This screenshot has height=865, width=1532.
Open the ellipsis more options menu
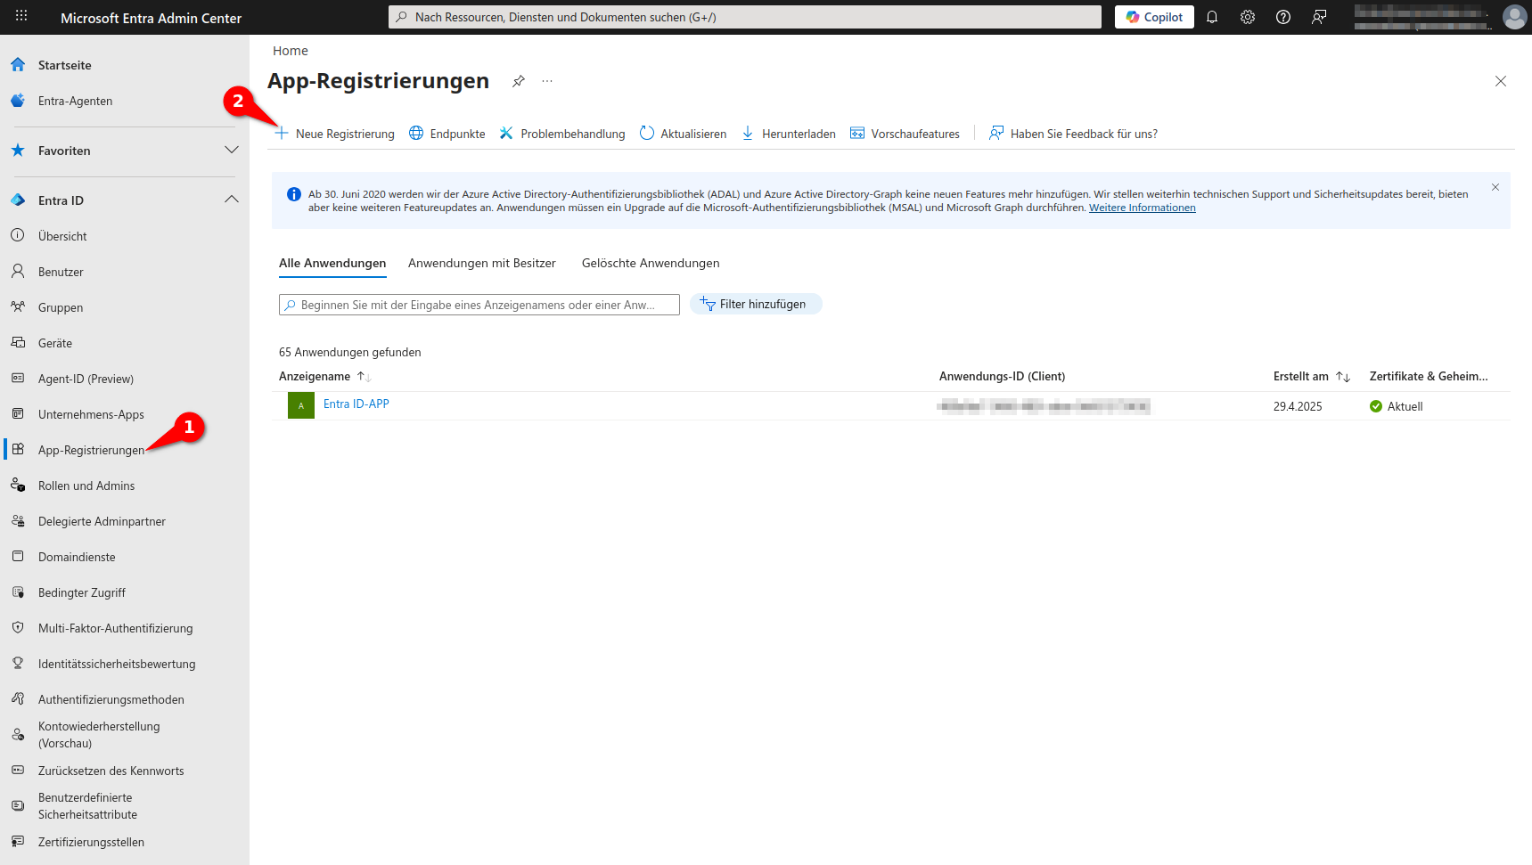click(x=547, y=81)
